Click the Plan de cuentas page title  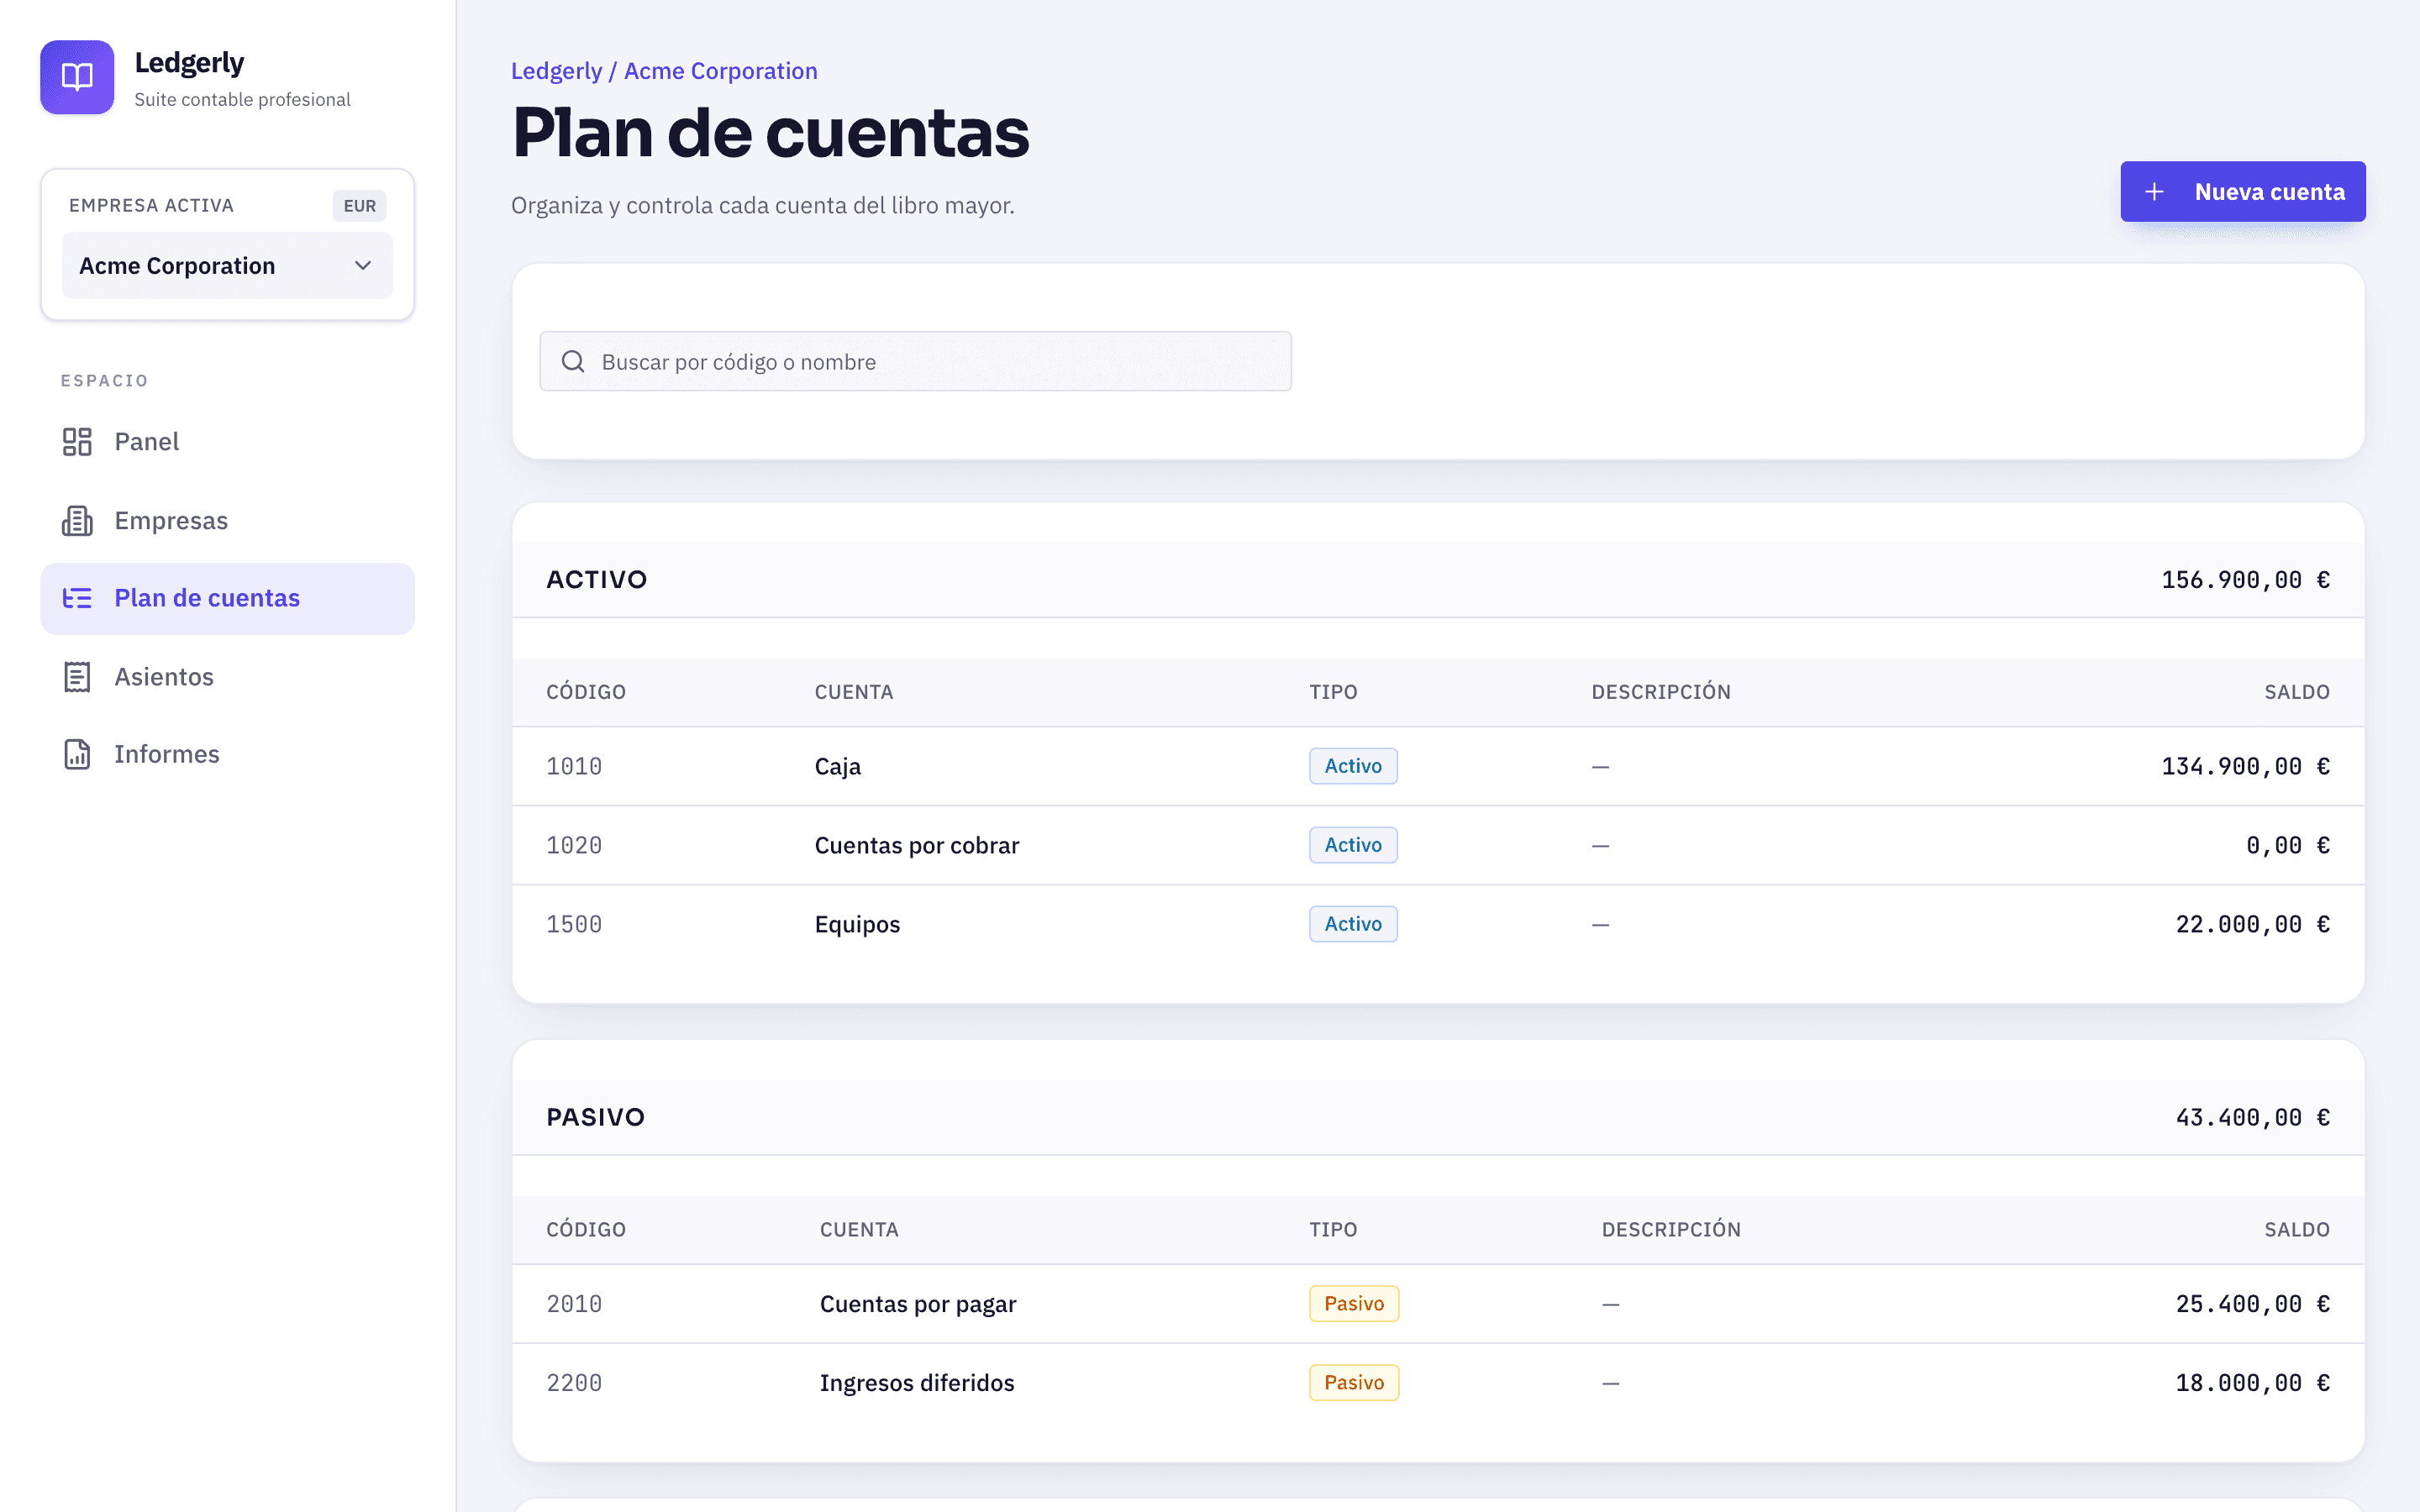click(x=770, y=132)
